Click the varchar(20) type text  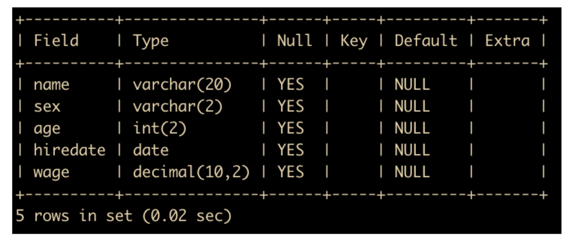(182, 85)
